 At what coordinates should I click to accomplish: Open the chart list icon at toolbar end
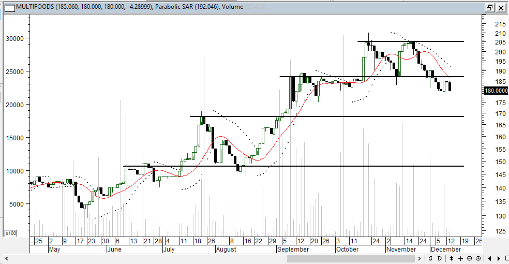(507, 258)
